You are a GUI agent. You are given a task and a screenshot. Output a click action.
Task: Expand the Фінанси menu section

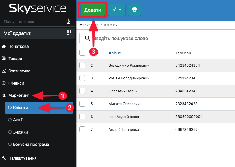(x=16, y=83)
